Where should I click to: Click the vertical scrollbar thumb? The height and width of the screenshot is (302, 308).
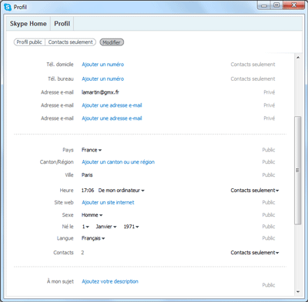tap(298, 171)
